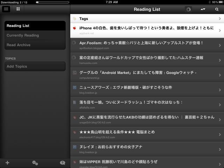Click Add Topics button
The height and width of the screenshot is (168, 224).
pyautogui.click(x=35, y=66)
